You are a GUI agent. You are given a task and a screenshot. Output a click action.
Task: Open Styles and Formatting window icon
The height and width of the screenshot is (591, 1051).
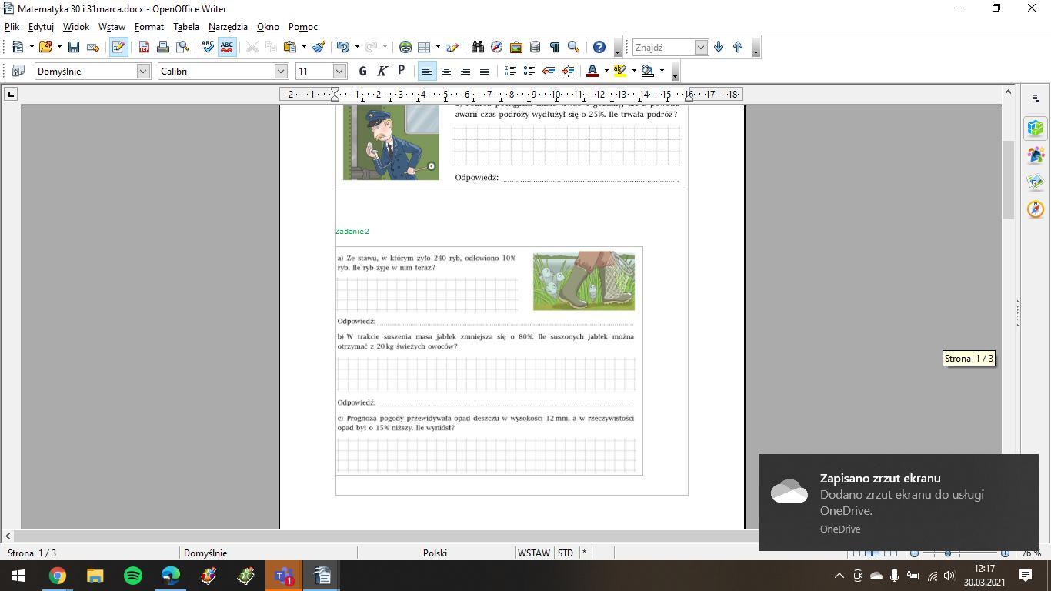click(x=18, y=71)
